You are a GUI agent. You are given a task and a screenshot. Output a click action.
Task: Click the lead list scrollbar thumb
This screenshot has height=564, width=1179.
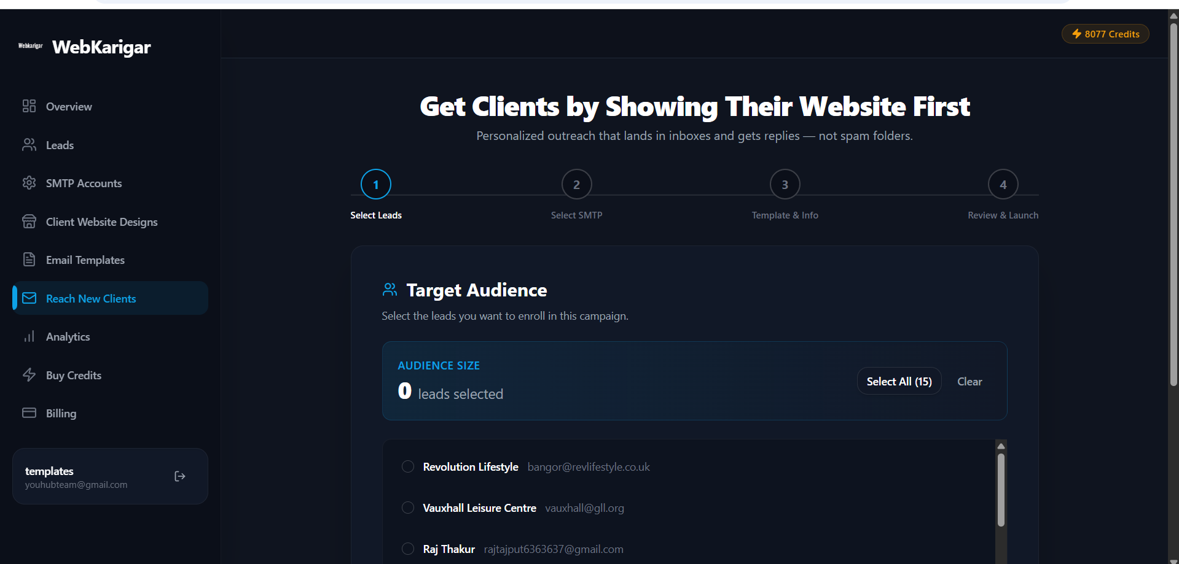1001,490
